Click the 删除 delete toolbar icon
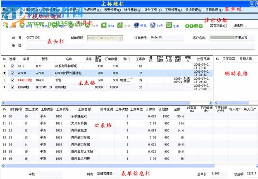Image resolution: width=258 pixels, height=179 pixels. pyautogui.click(x=55, y=25)
